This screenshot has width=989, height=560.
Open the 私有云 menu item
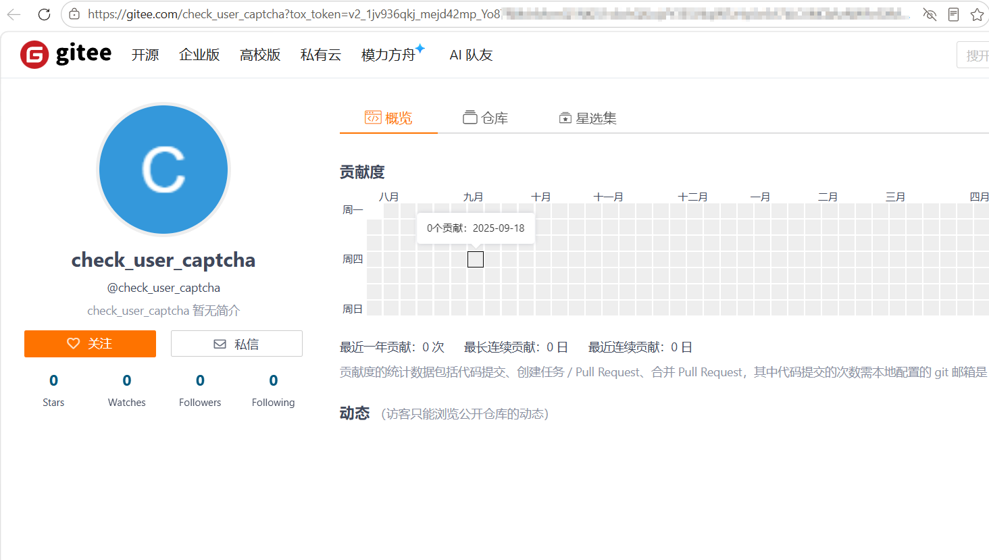(x=321, y=55)
